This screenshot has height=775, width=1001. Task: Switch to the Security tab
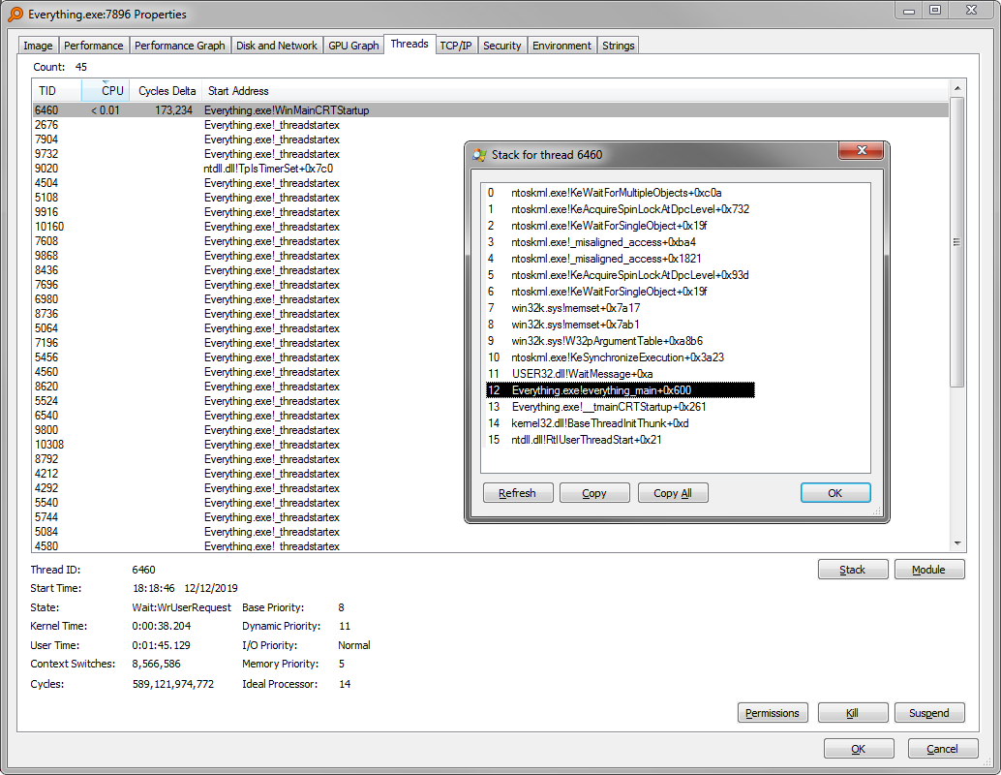click(x=502, y=46)
